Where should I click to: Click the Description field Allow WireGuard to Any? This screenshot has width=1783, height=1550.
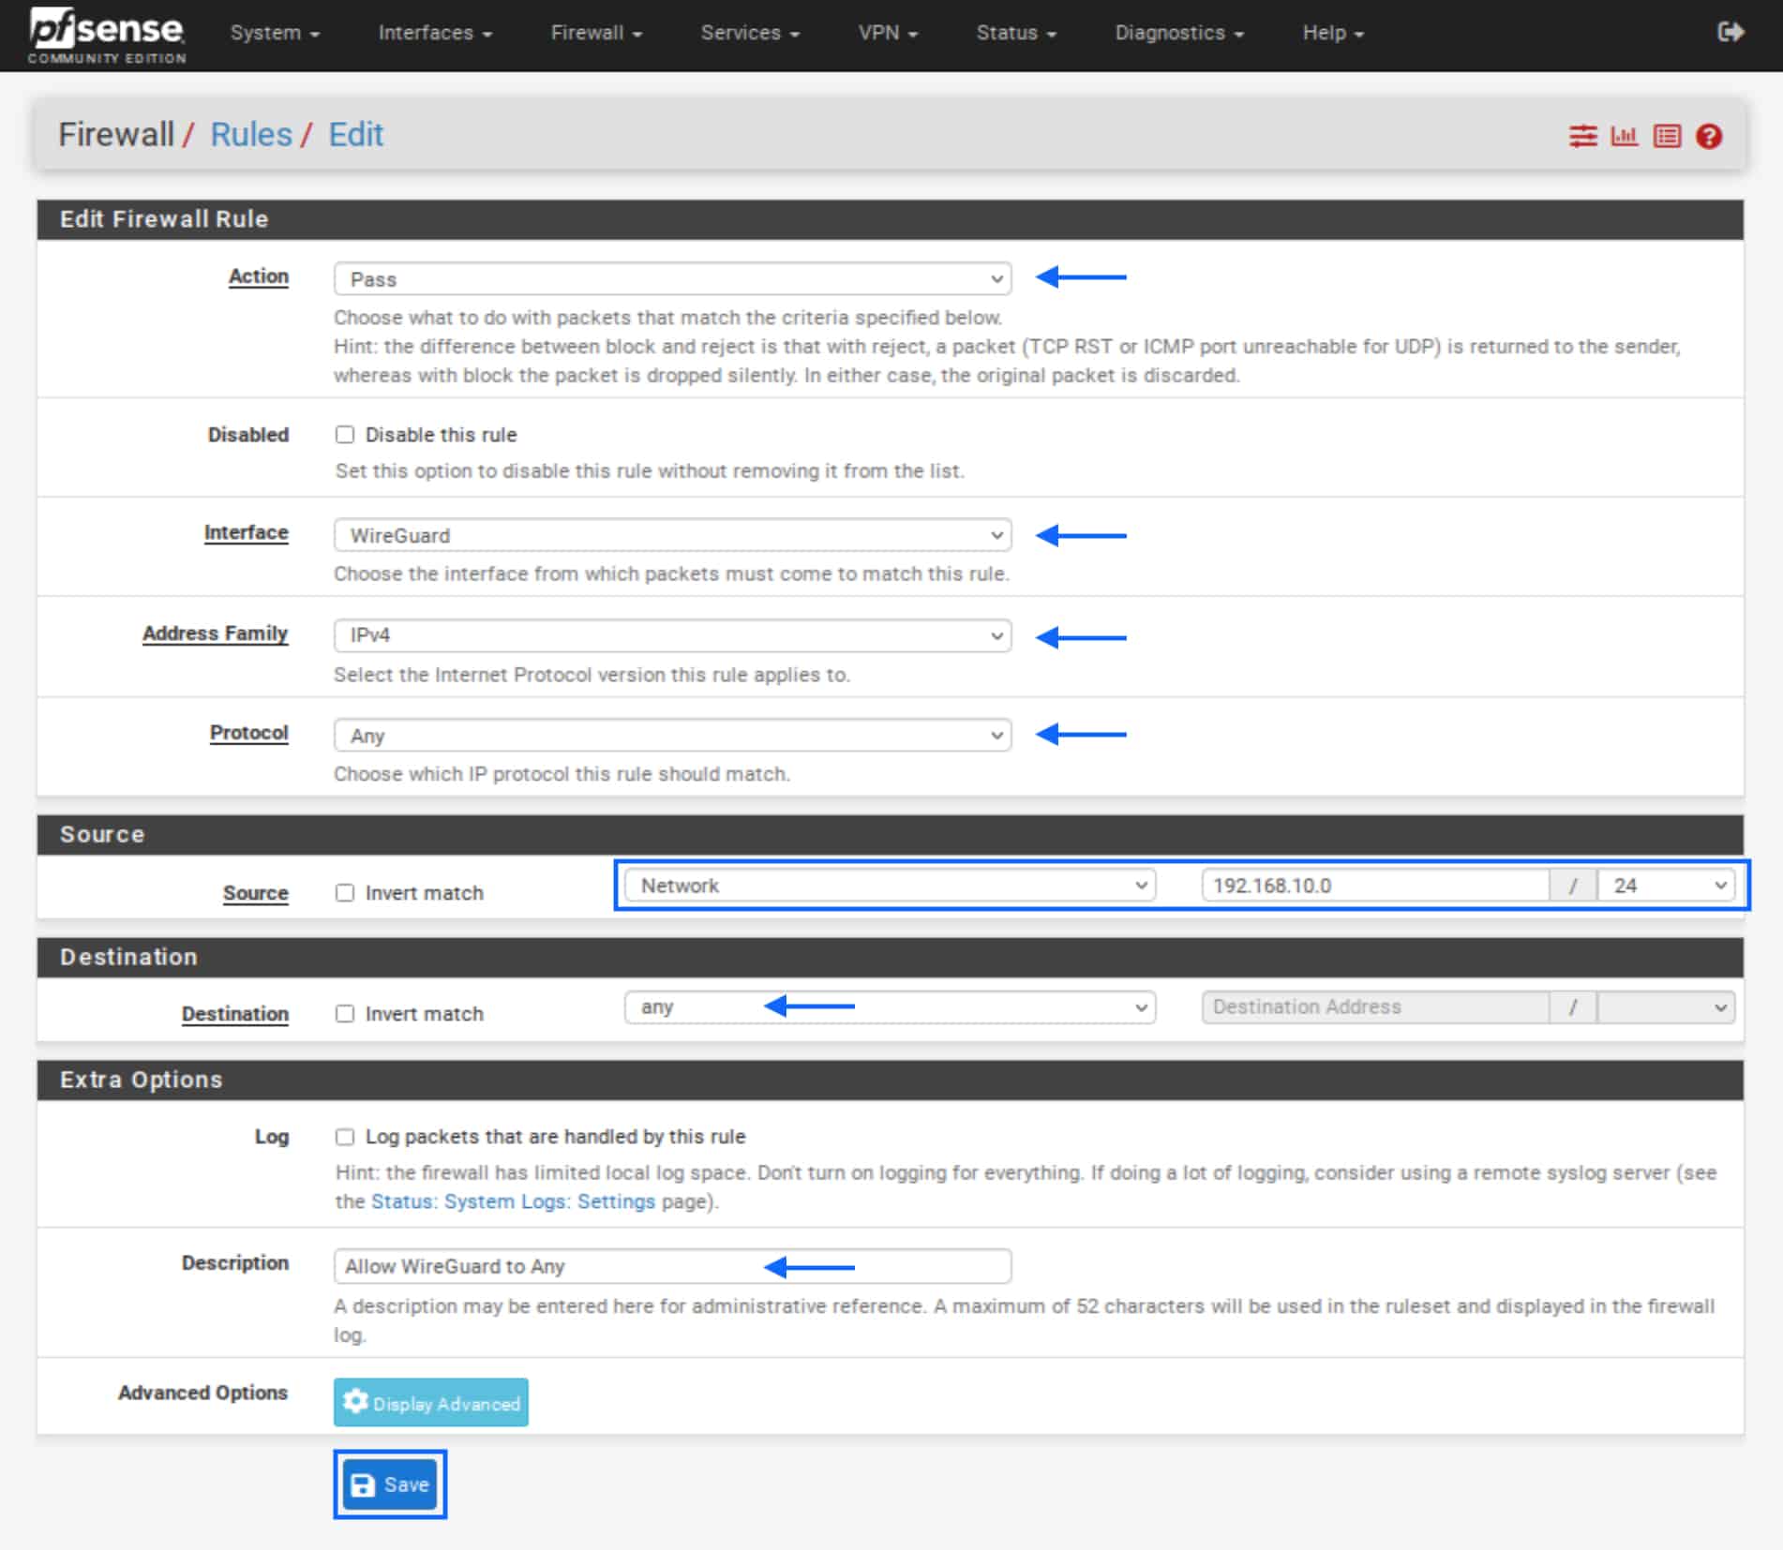pyautogui.click(x=672, y=1266)
